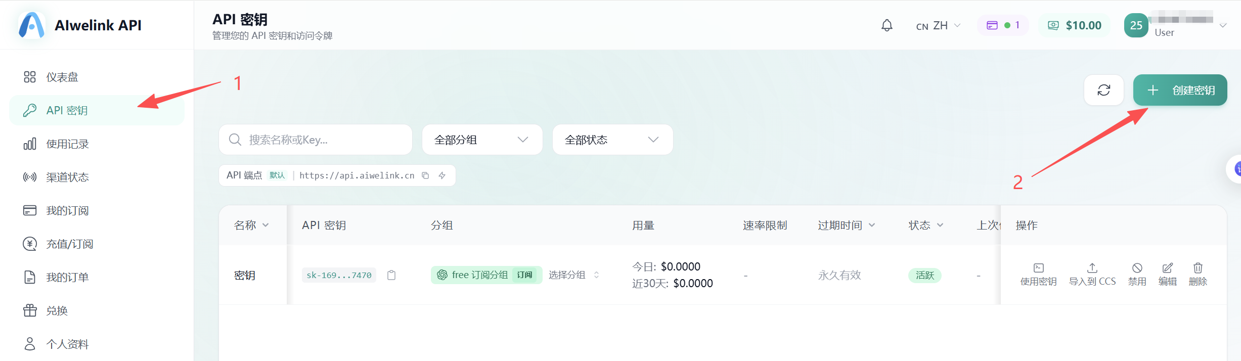The height and width of the screenshot is (361, 1241).
Task: Click the 今日: $0.0000 usage text
Action: coord(666,266)
